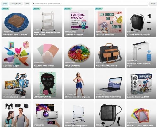
Task: Focus the publications search field
Action: click(90, 4)
